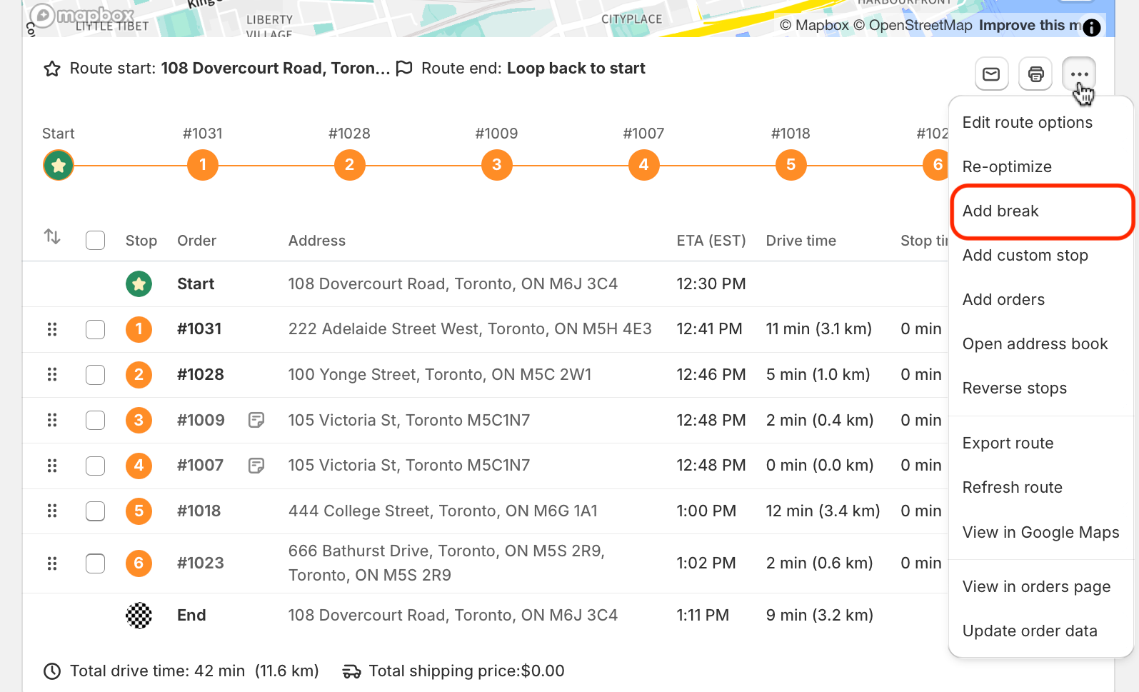
Task: Click the email route envelope icon
Action: (x=991, y=74)
